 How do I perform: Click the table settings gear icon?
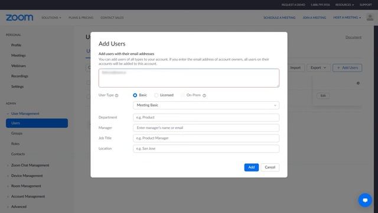coord(358,83)
